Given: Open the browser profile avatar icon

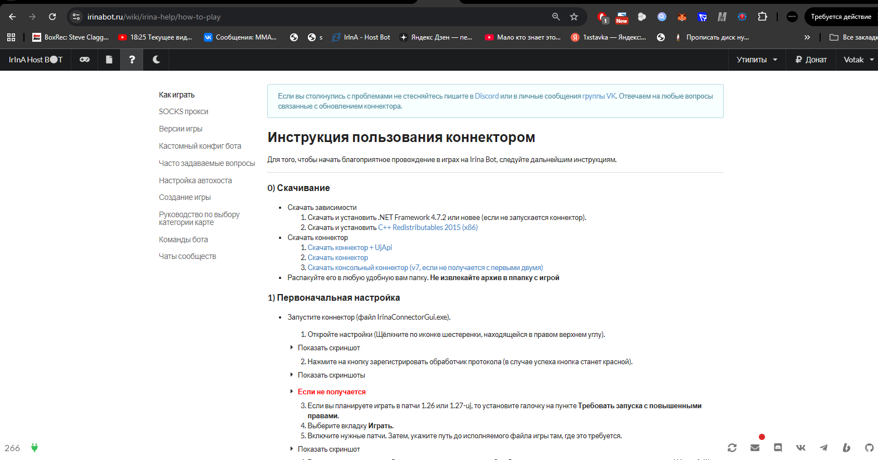Looking at the screenshot, I should point(792,17).
